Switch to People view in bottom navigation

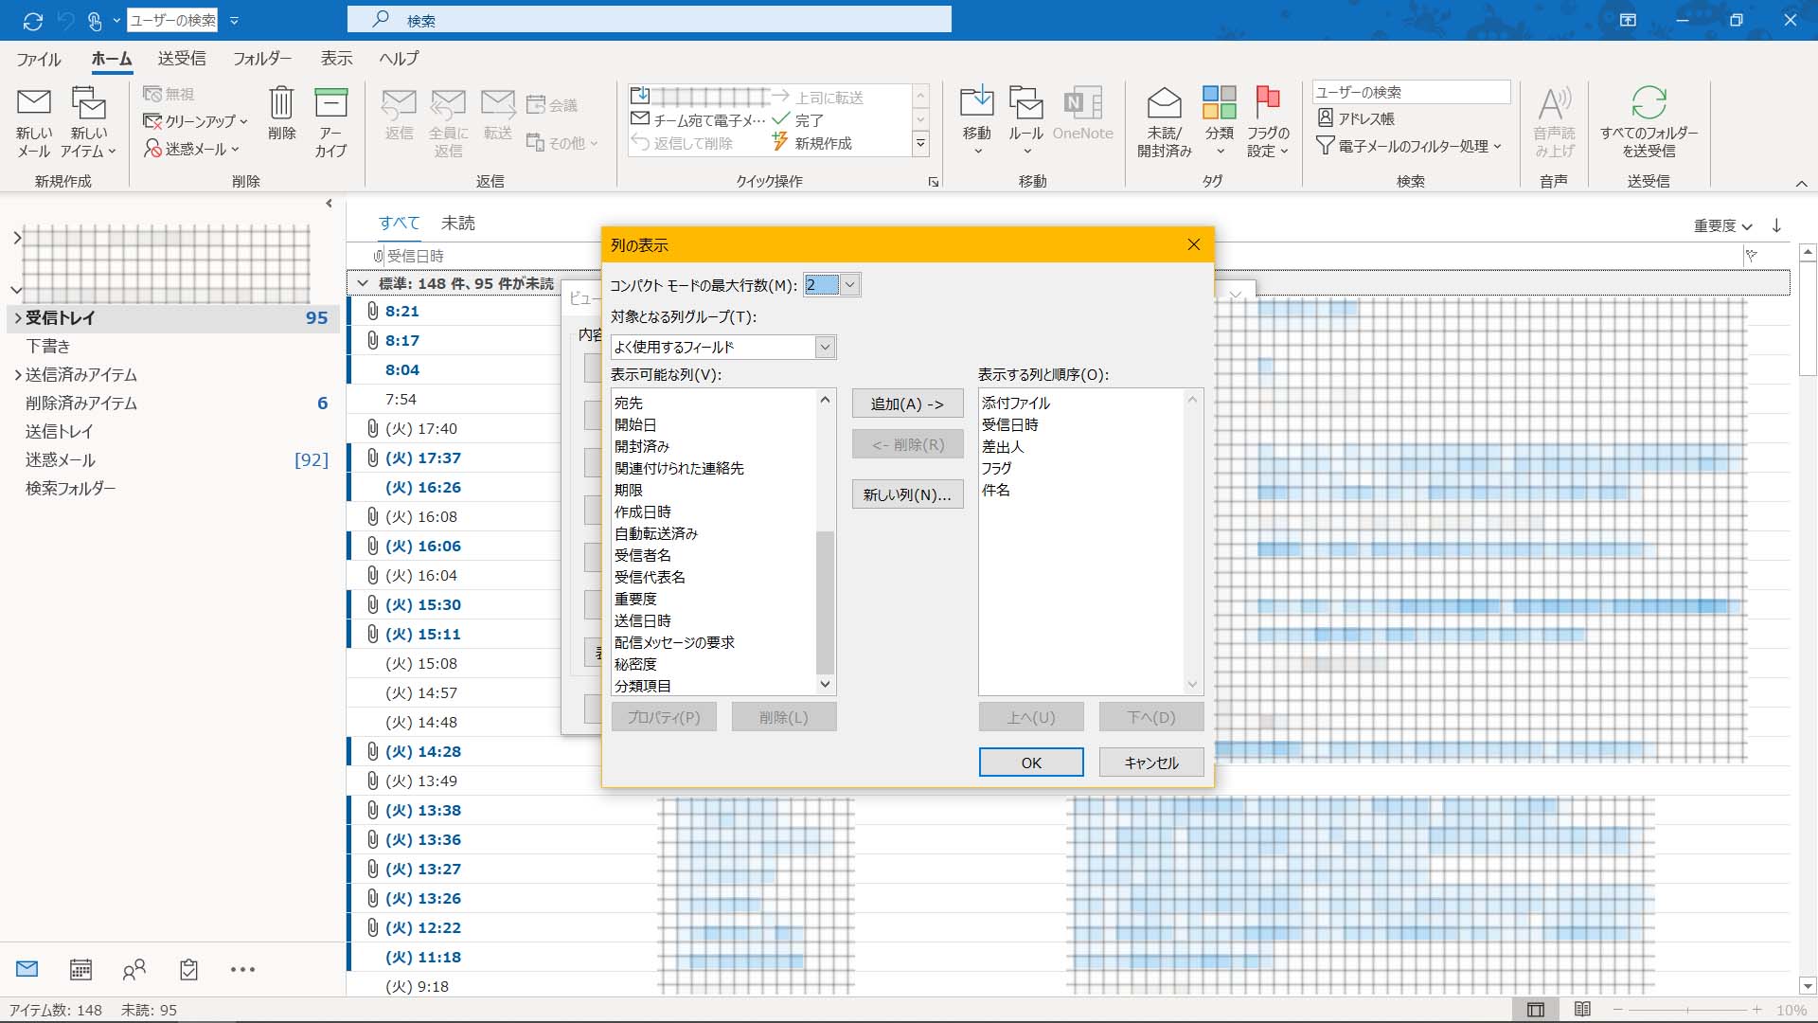(134, 969)
